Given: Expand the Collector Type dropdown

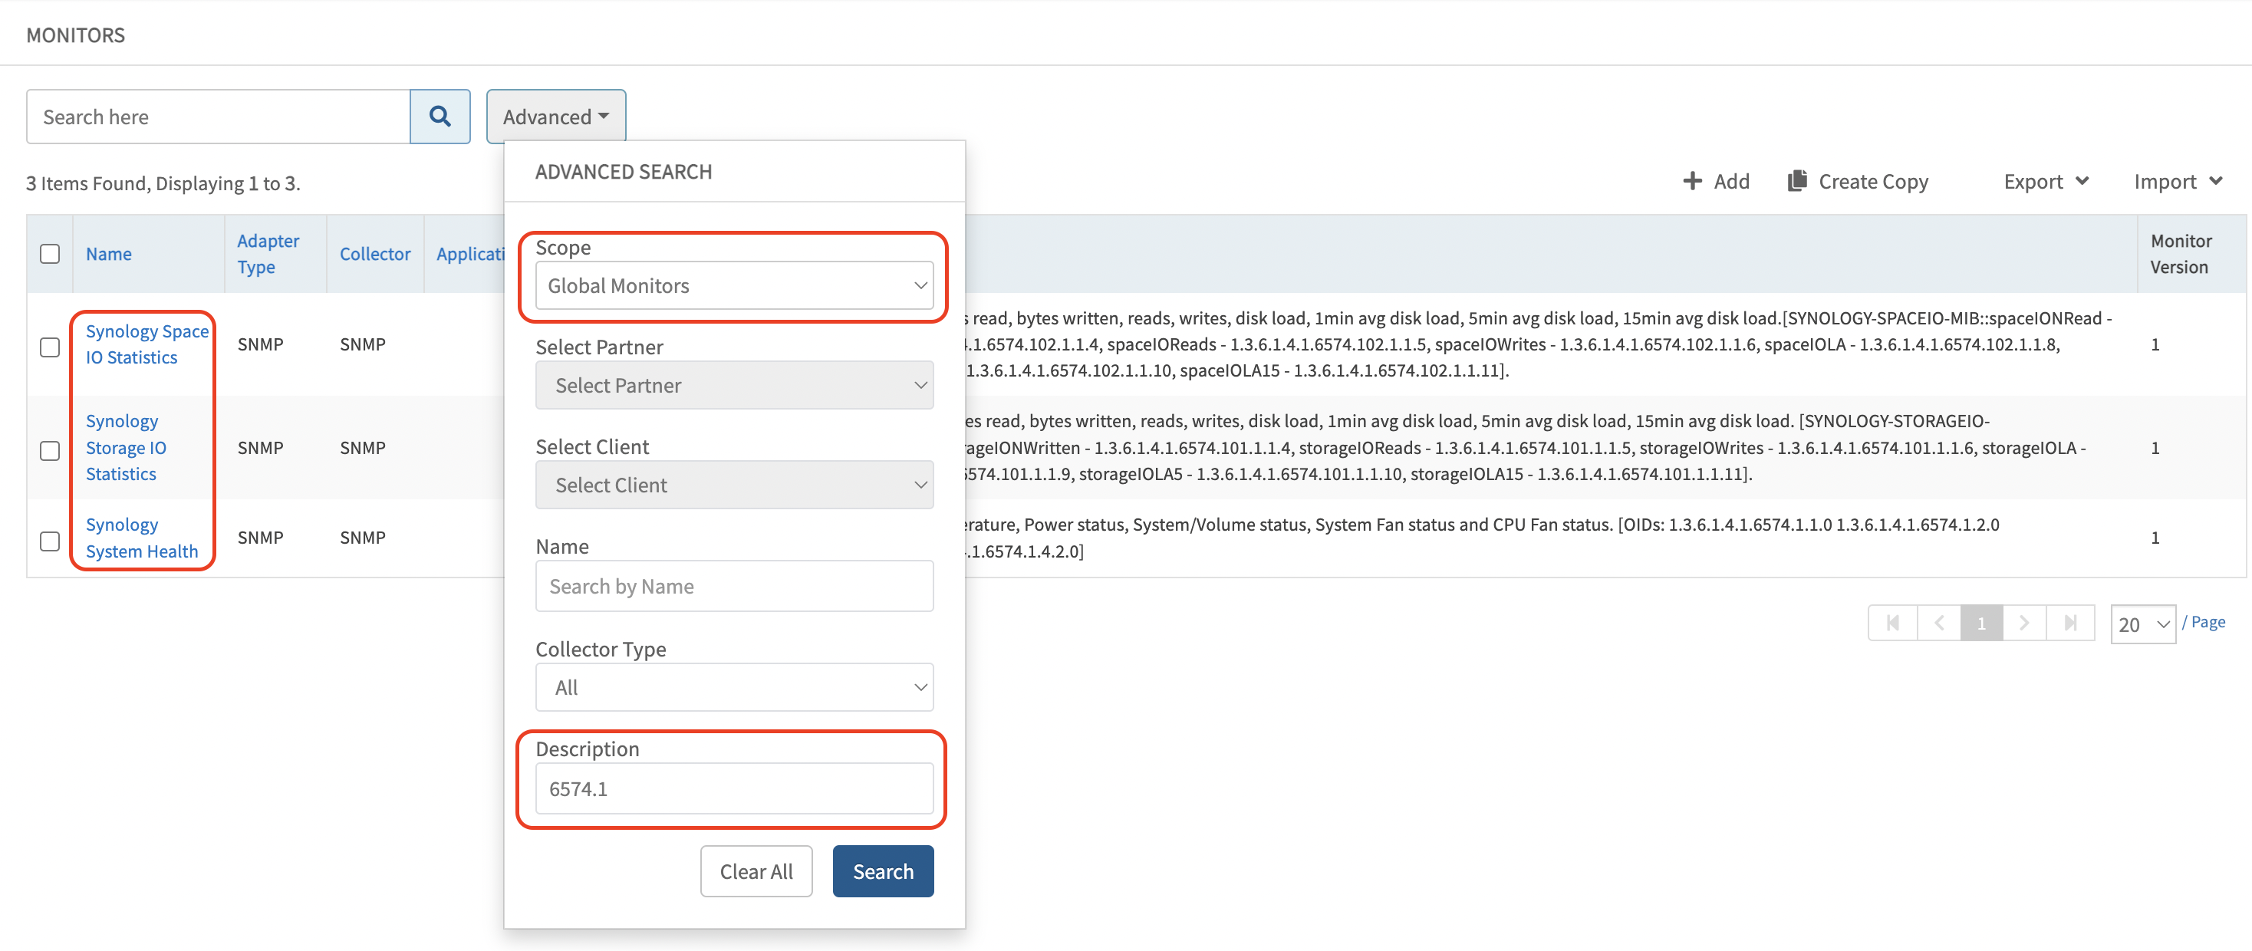Looking at the screenshot, I should [733, 687].
